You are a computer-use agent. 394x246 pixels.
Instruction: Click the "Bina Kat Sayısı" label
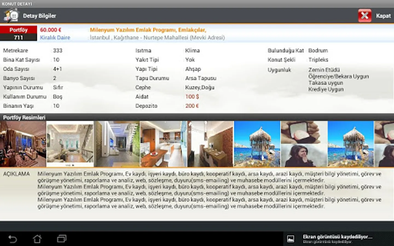21,60
